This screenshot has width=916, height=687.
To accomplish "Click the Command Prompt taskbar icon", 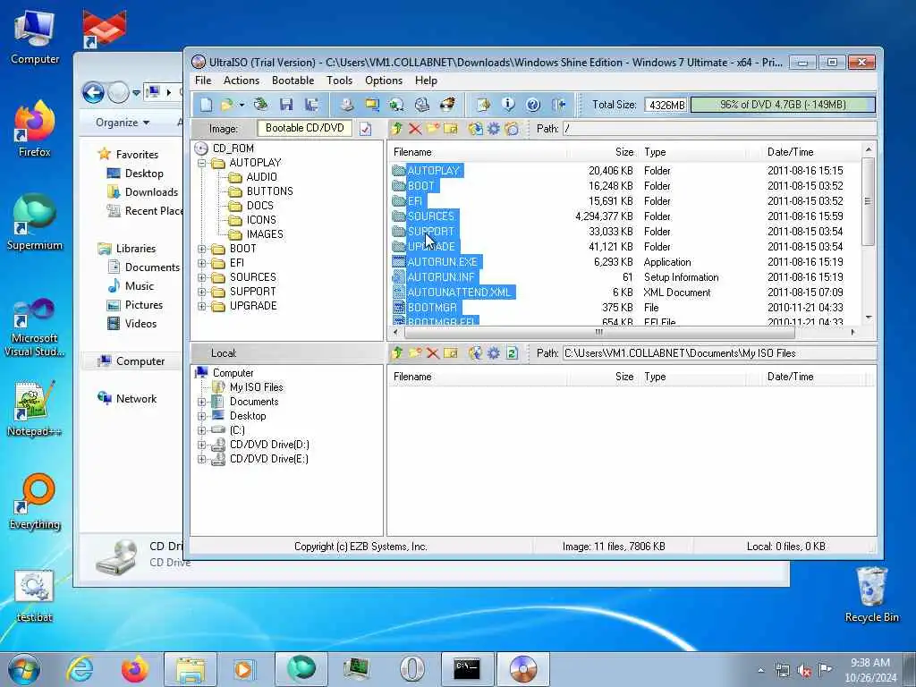I will click(x=467, y=669).
